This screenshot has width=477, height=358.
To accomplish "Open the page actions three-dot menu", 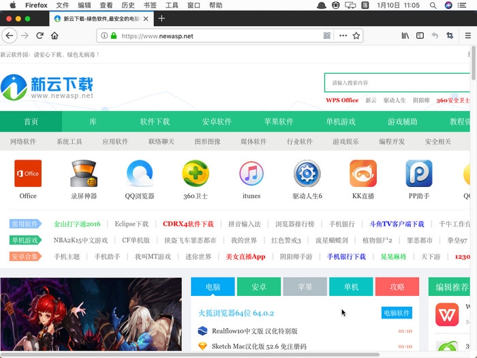I will [x=343, y=35].
